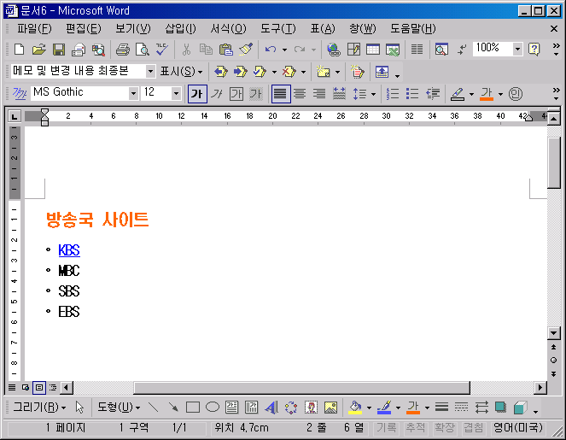566x440 pixels.
Task: Expand the font size dropdown
Action: point(176,94)
